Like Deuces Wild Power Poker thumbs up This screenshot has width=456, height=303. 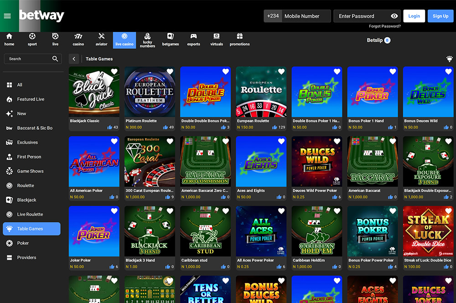335,197
